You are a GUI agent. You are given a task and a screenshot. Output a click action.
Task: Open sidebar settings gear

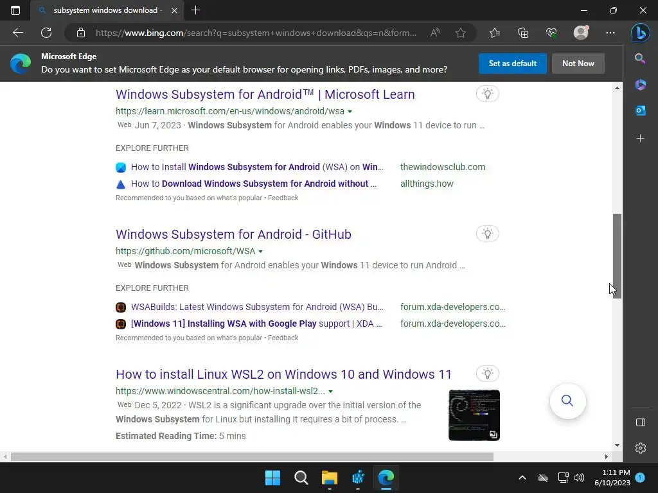[x=641, y=448]
